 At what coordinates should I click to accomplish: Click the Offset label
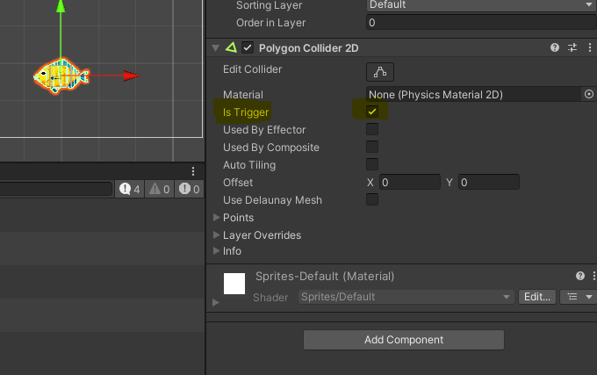click(x=238, y=183)
